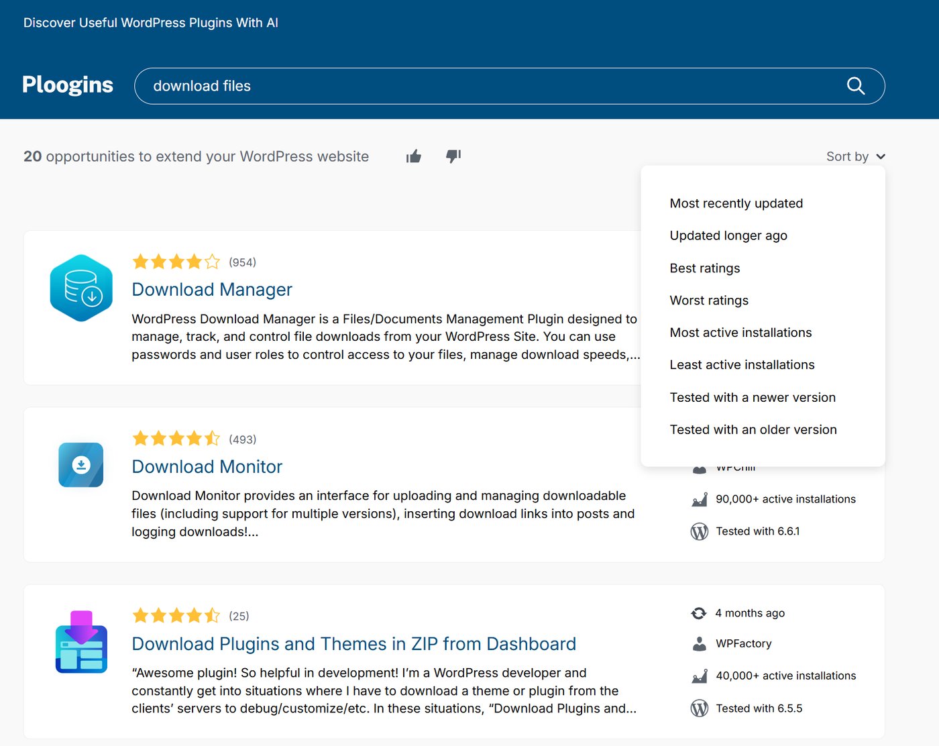939x746 pixels.
Task: Open Download Plugins and Themes in ZIP link
Action: (353, 643)
